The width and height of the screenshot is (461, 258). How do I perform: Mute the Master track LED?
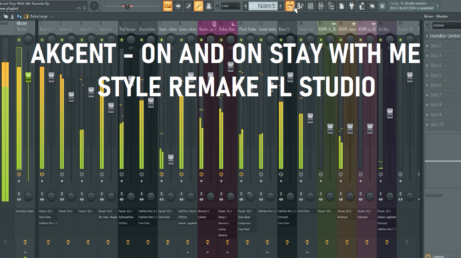click(x=19, y=40)
